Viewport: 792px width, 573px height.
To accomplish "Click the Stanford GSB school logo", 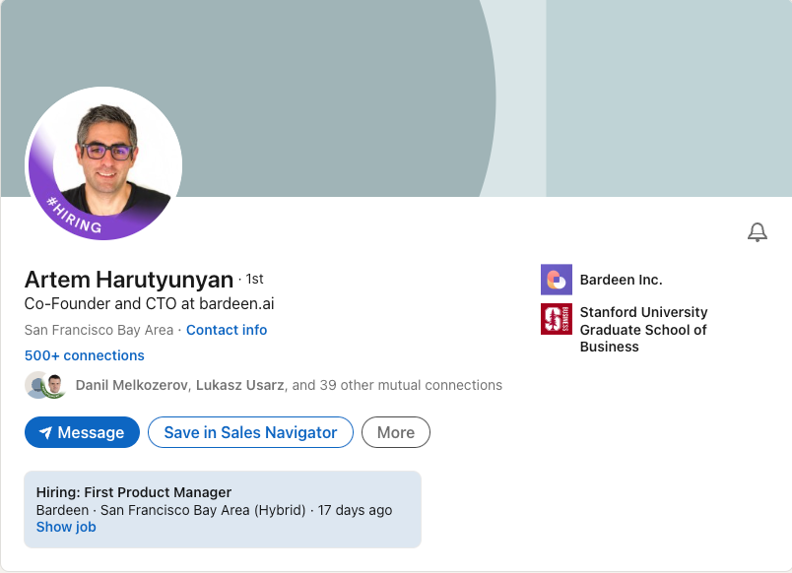I will pos(557,319).
